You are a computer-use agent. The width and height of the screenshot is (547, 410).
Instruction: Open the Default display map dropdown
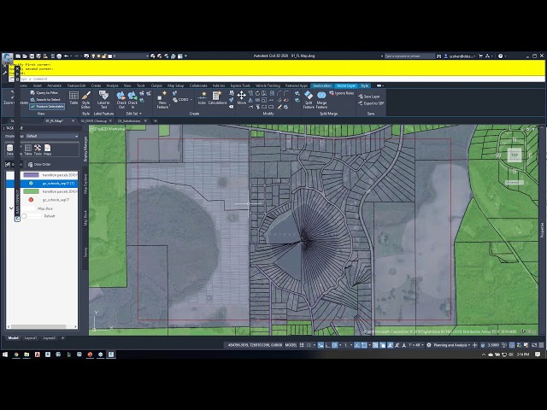click(51, 136)
